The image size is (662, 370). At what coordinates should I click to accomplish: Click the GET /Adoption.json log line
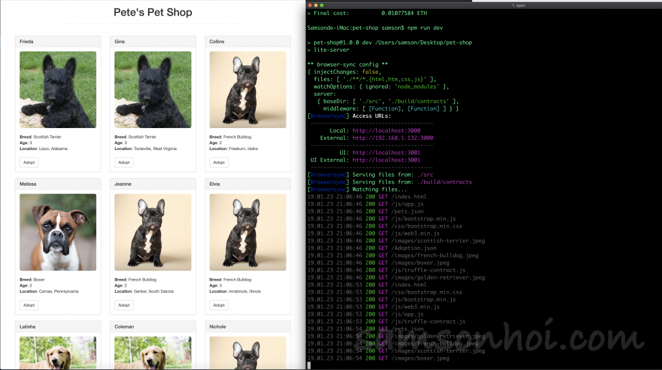pos(372,248)
